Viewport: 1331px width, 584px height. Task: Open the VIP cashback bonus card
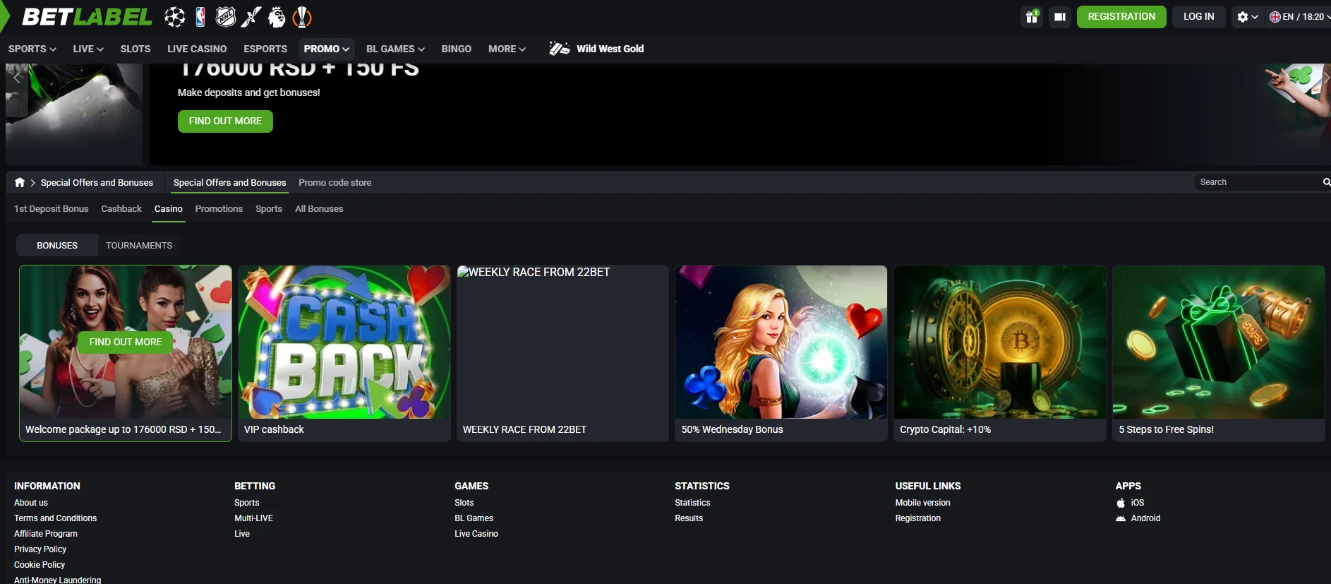point(344,353)
